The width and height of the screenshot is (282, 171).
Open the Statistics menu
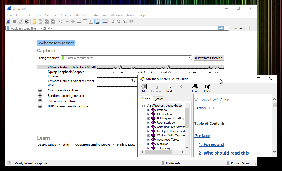[x=82, y=15]
